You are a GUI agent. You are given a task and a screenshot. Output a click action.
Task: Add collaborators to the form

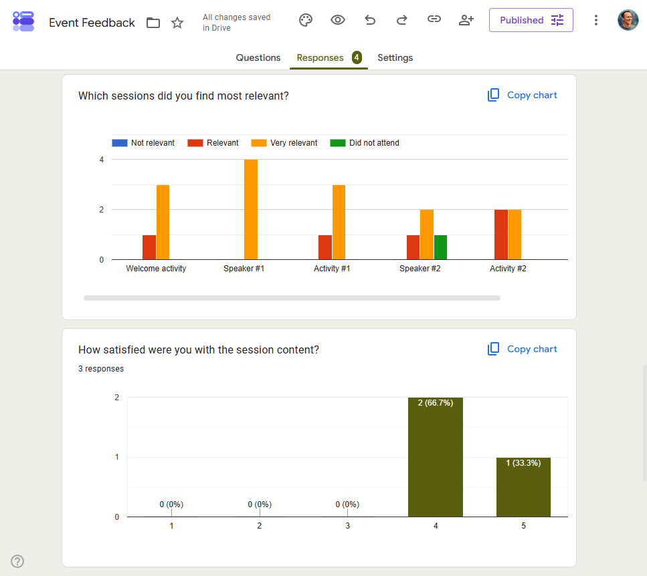coord(466,20)
